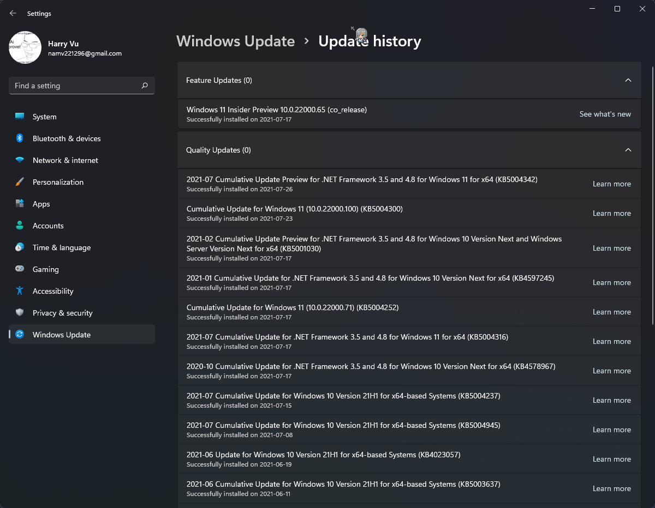655x508 pixels.
Task: Learn more about KB4023057 update
Action: pos(612,459)
